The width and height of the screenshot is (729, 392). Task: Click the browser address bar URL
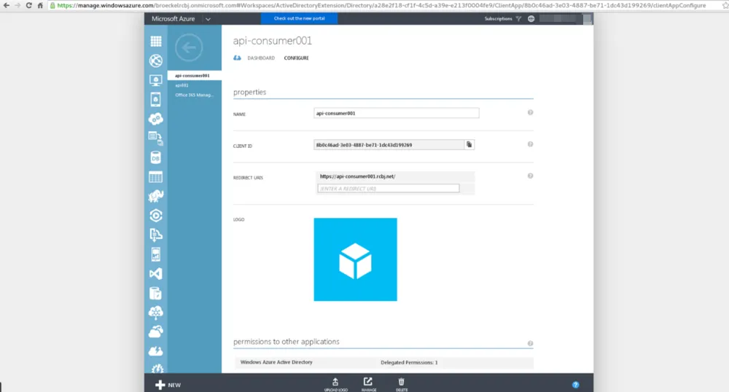click(381, 6)
